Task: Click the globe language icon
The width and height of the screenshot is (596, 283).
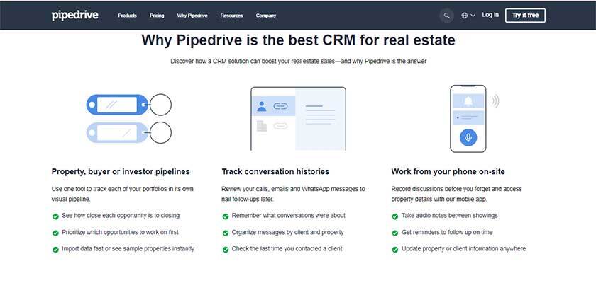Action: coord(465,15)
